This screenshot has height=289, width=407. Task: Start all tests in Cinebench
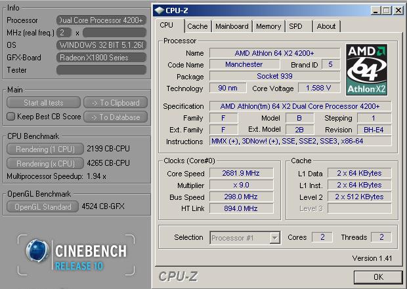tap(43, 103)
